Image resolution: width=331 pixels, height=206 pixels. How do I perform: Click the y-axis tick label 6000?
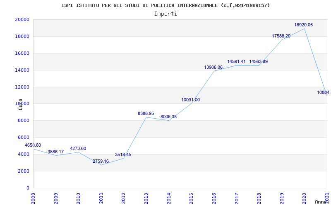tap(23, 138)
